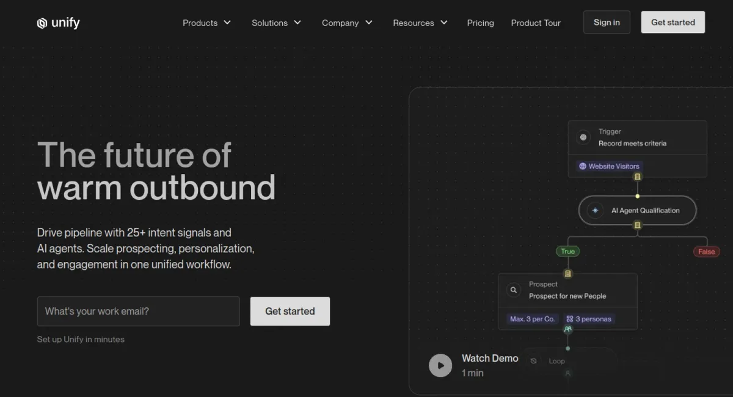Select the Website Visitors tag
The height and width of the screenshot is (397, 733).
click(609, 166)
